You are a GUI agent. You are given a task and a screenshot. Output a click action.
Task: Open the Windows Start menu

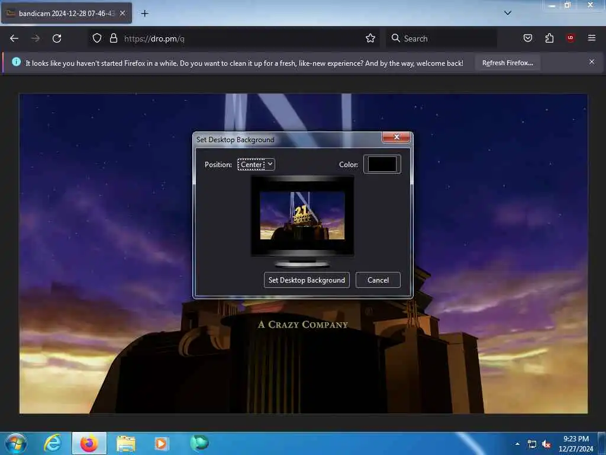pos(16,443)
